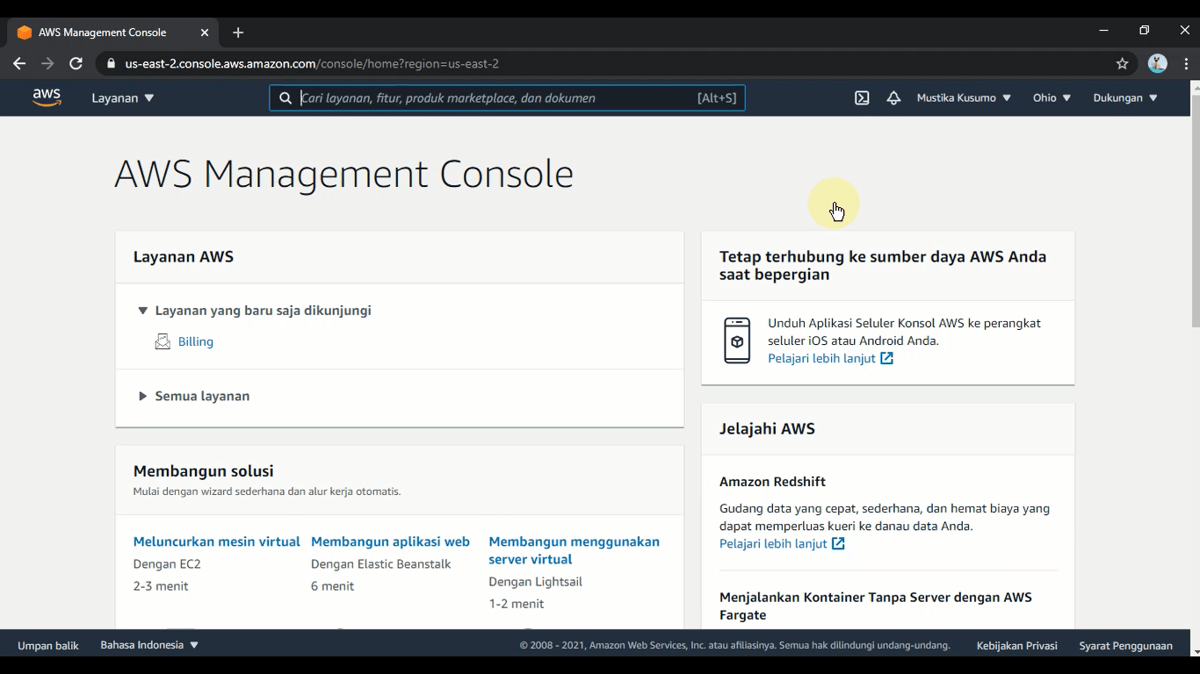1200x674 pixels.
Task: Open the Chrome profile avatar
Action: tap(1158, 63)
